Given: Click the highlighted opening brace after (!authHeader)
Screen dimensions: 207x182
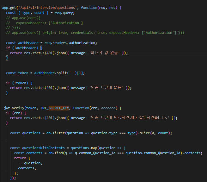Looking at the screenshot, I should click(41, 48).
